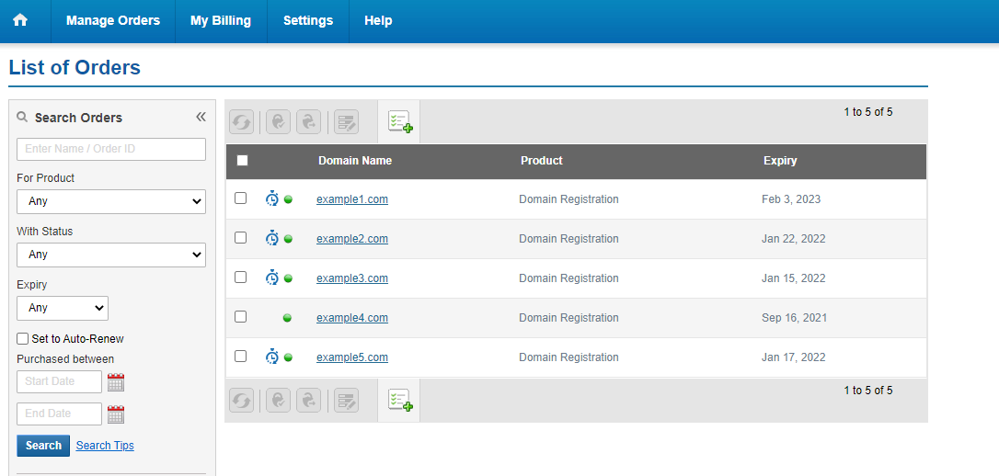Click the expiry date Feb 3, 2023
The height and width of the screenshot is (476, 999).
coord(791,199)
